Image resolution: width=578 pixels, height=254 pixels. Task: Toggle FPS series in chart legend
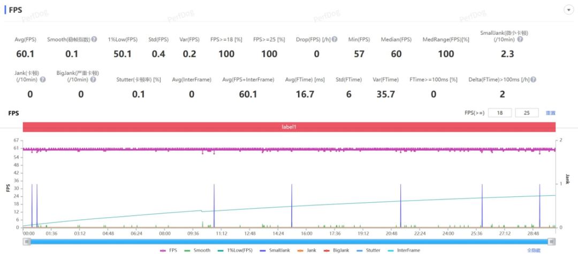(169, 250)
